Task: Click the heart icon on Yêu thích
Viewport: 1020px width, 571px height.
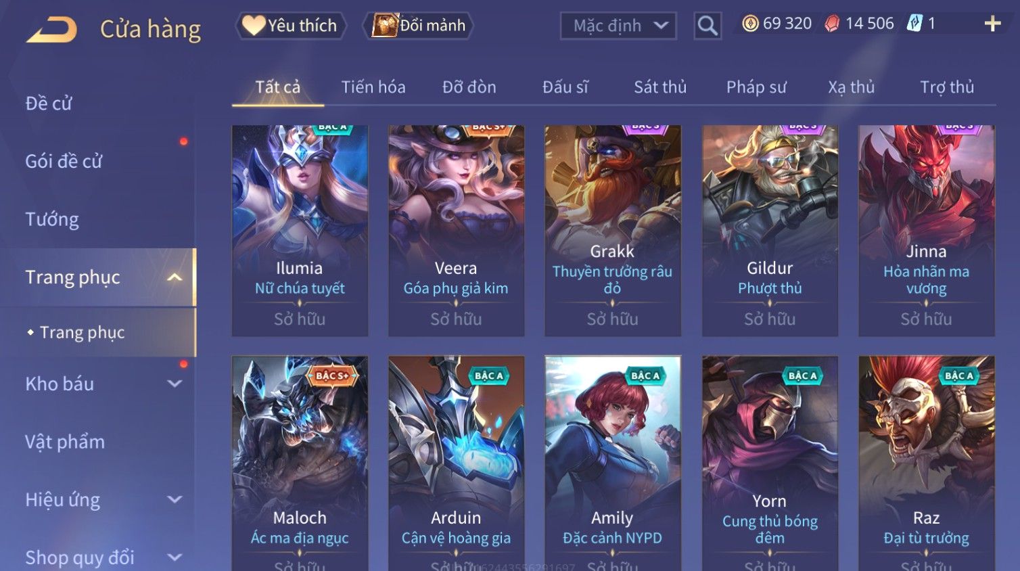Action: tap(254, 25)
